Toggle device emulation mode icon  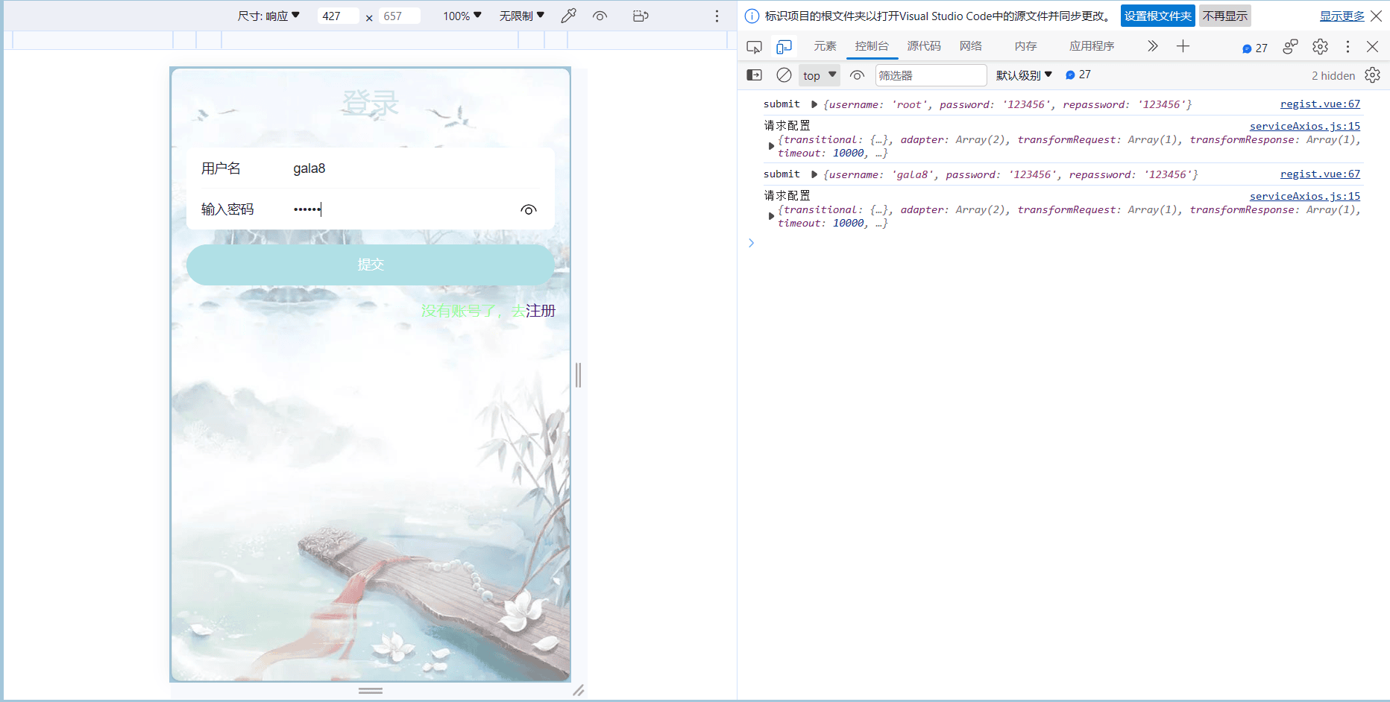pos(783,47)
